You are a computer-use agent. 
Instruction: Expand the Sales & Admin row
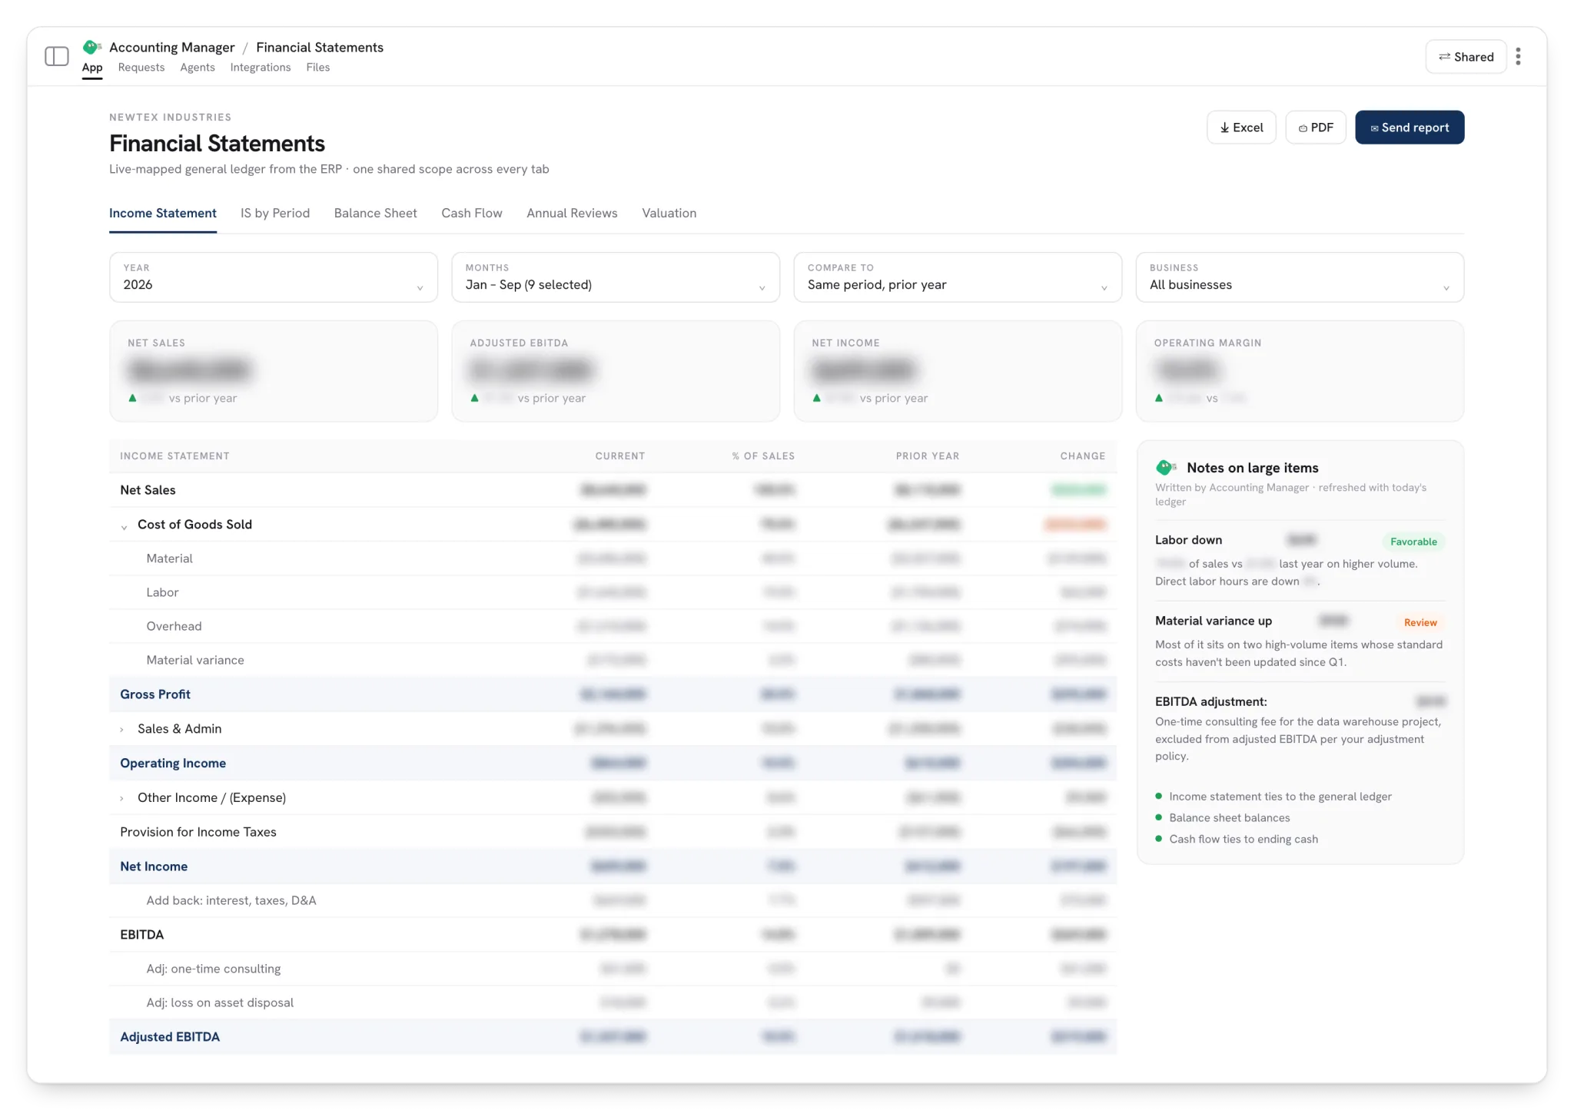pyautogui.click(x=121, y=730)
